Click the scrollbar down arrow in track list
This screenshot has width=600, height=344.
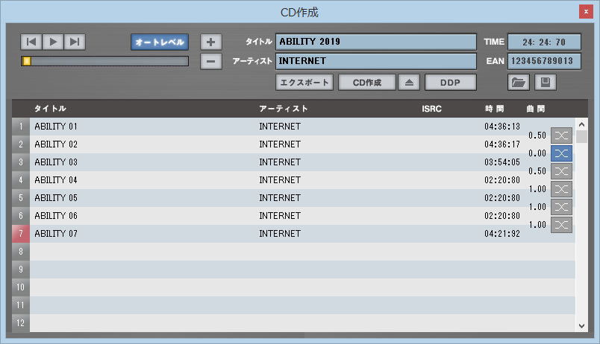pyautogui.click(x=582, y=325)
